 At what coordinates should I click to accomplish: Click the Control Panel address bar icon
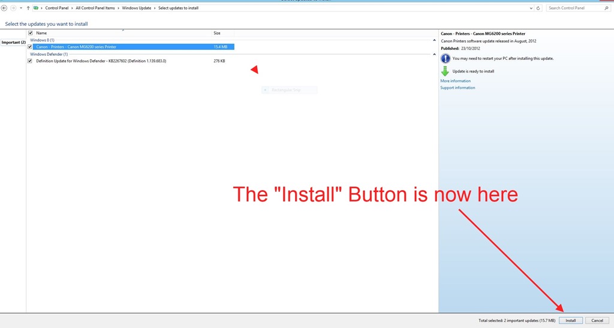36,8
